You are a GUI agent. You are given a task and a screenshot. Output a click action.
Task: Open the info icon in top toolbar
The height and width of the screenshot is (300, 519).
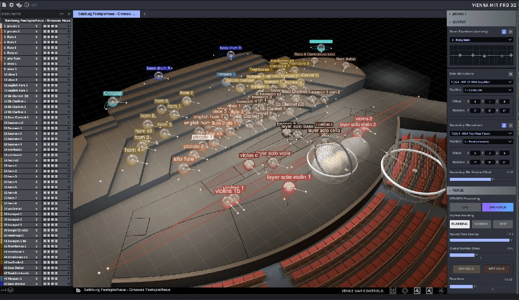click(x=26, y=5)
